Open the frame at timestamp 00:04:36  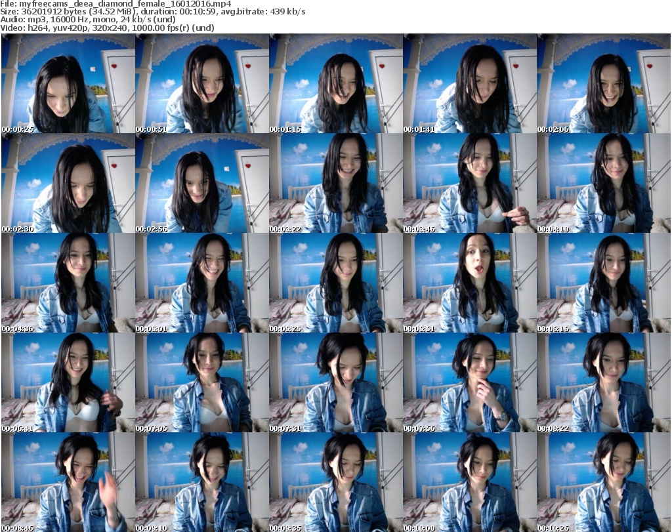(x=68, y=283)
